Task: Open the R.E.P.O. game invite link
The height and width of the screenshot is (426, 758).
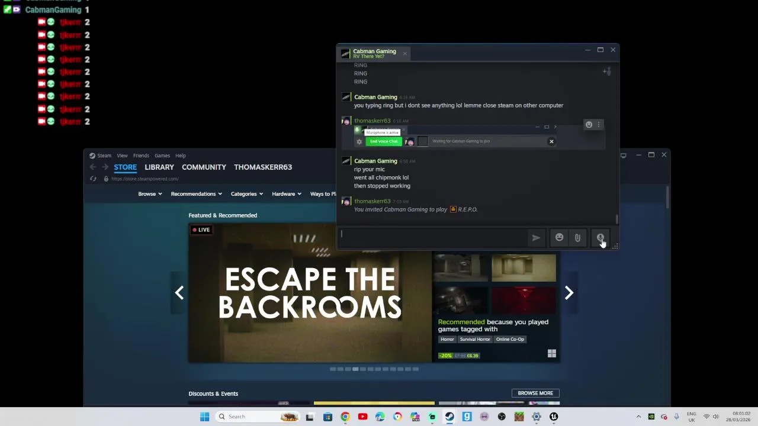Action: tap(464, 209)
